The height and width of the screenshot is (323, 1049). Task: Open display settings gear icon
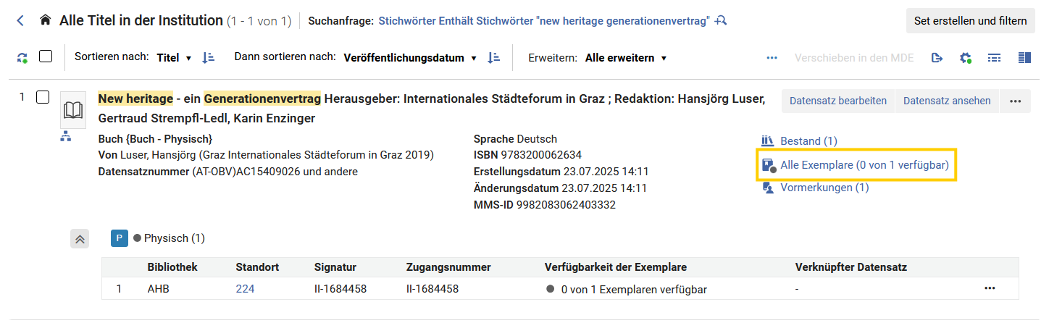pyautogui.click(x=965, y=58)
